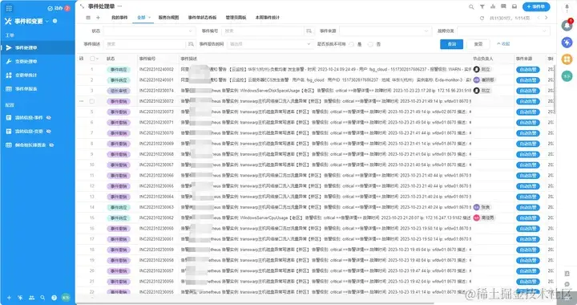Open the 动作 tasks indicator with badge

[x=59, y=8]
